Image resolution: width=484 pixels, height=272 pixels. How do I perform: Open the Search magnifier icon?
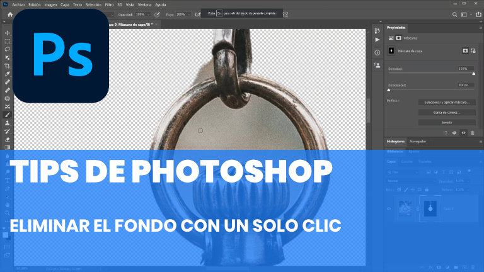coord(454,14)
